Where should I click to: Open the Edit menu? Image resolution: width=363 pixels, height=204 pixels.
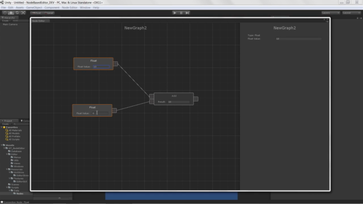pyautogui.click(x=11, y=7)
